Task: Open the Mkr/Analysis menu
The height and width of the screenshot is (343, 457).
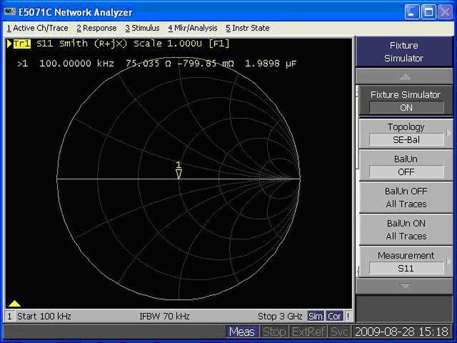Action: (x=192, y=28)
